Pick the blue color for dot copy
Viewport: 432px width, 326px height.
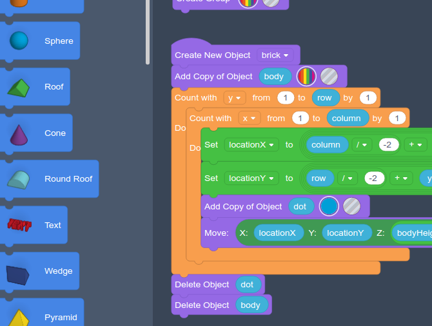tap(329, 206)
